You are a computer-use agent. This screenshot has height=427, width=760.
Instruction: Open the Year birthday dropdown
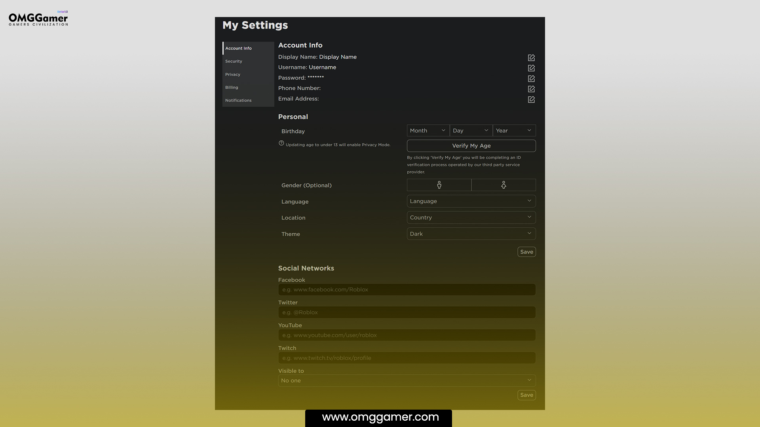(514, 130)
